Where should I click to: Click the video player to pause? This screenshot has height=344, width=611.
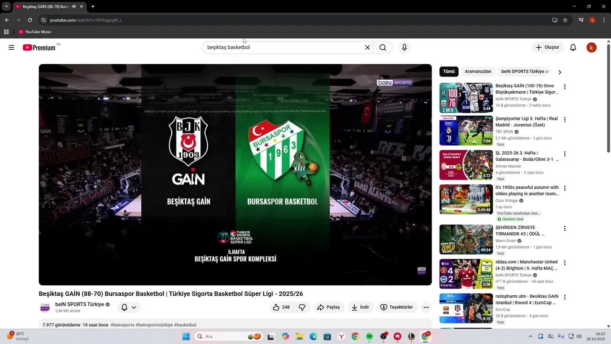click(235, 175)
